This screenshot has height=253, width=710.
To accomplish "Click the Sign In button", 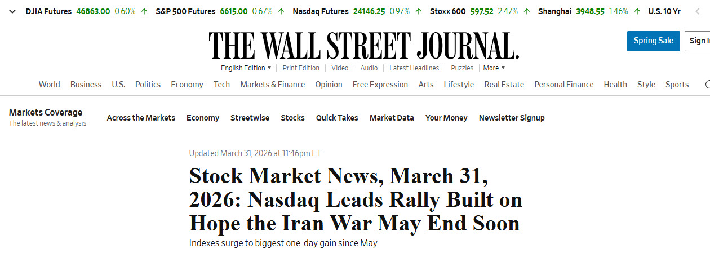I will [x=699, y=41].
